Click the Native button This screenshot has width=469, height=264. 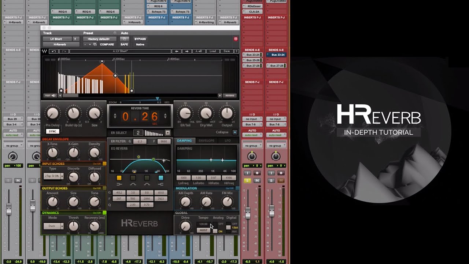(x=140, y=44)
